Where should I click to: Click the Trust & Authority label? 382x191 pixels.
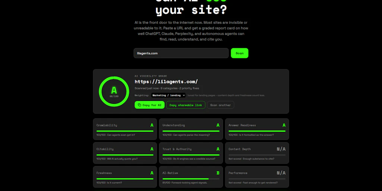177,149
